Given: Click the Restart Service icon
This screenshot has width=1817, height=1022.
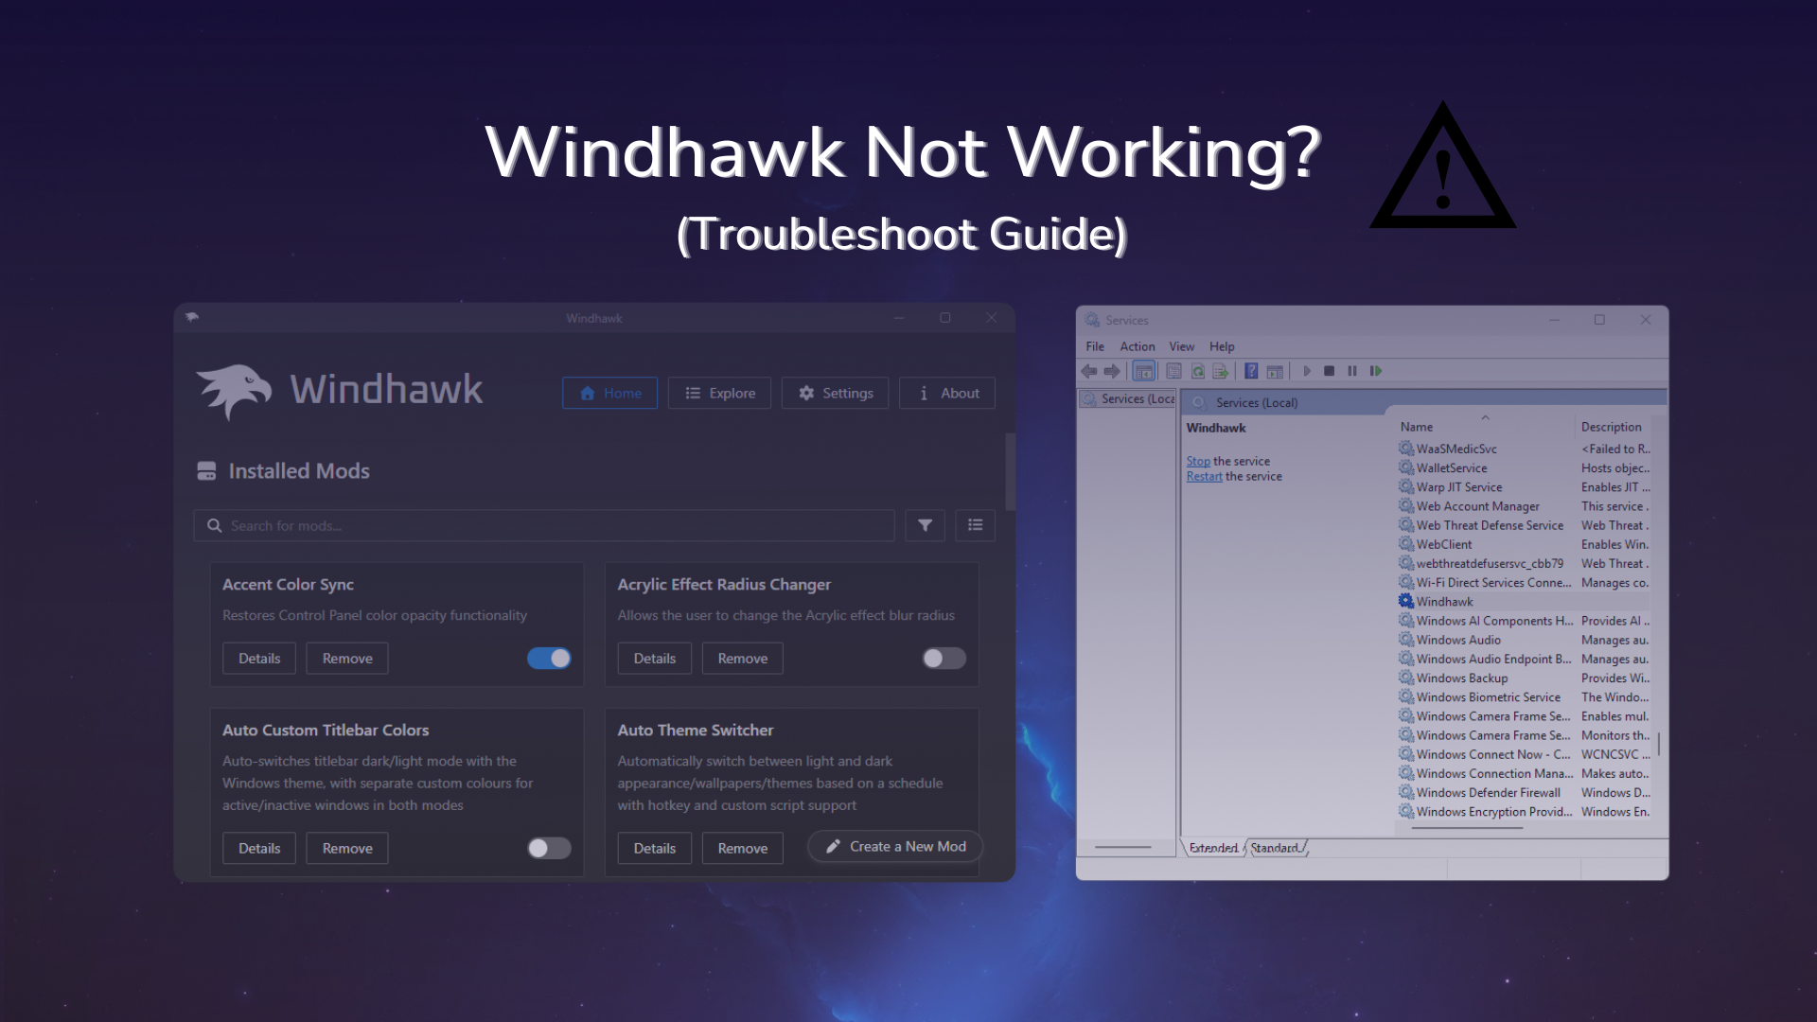Looking at the screenshot, I should click(x=1376, y=371).
